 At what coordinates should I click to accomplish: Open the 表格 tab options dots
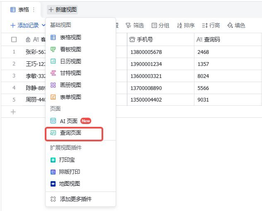tap(34, 10)
